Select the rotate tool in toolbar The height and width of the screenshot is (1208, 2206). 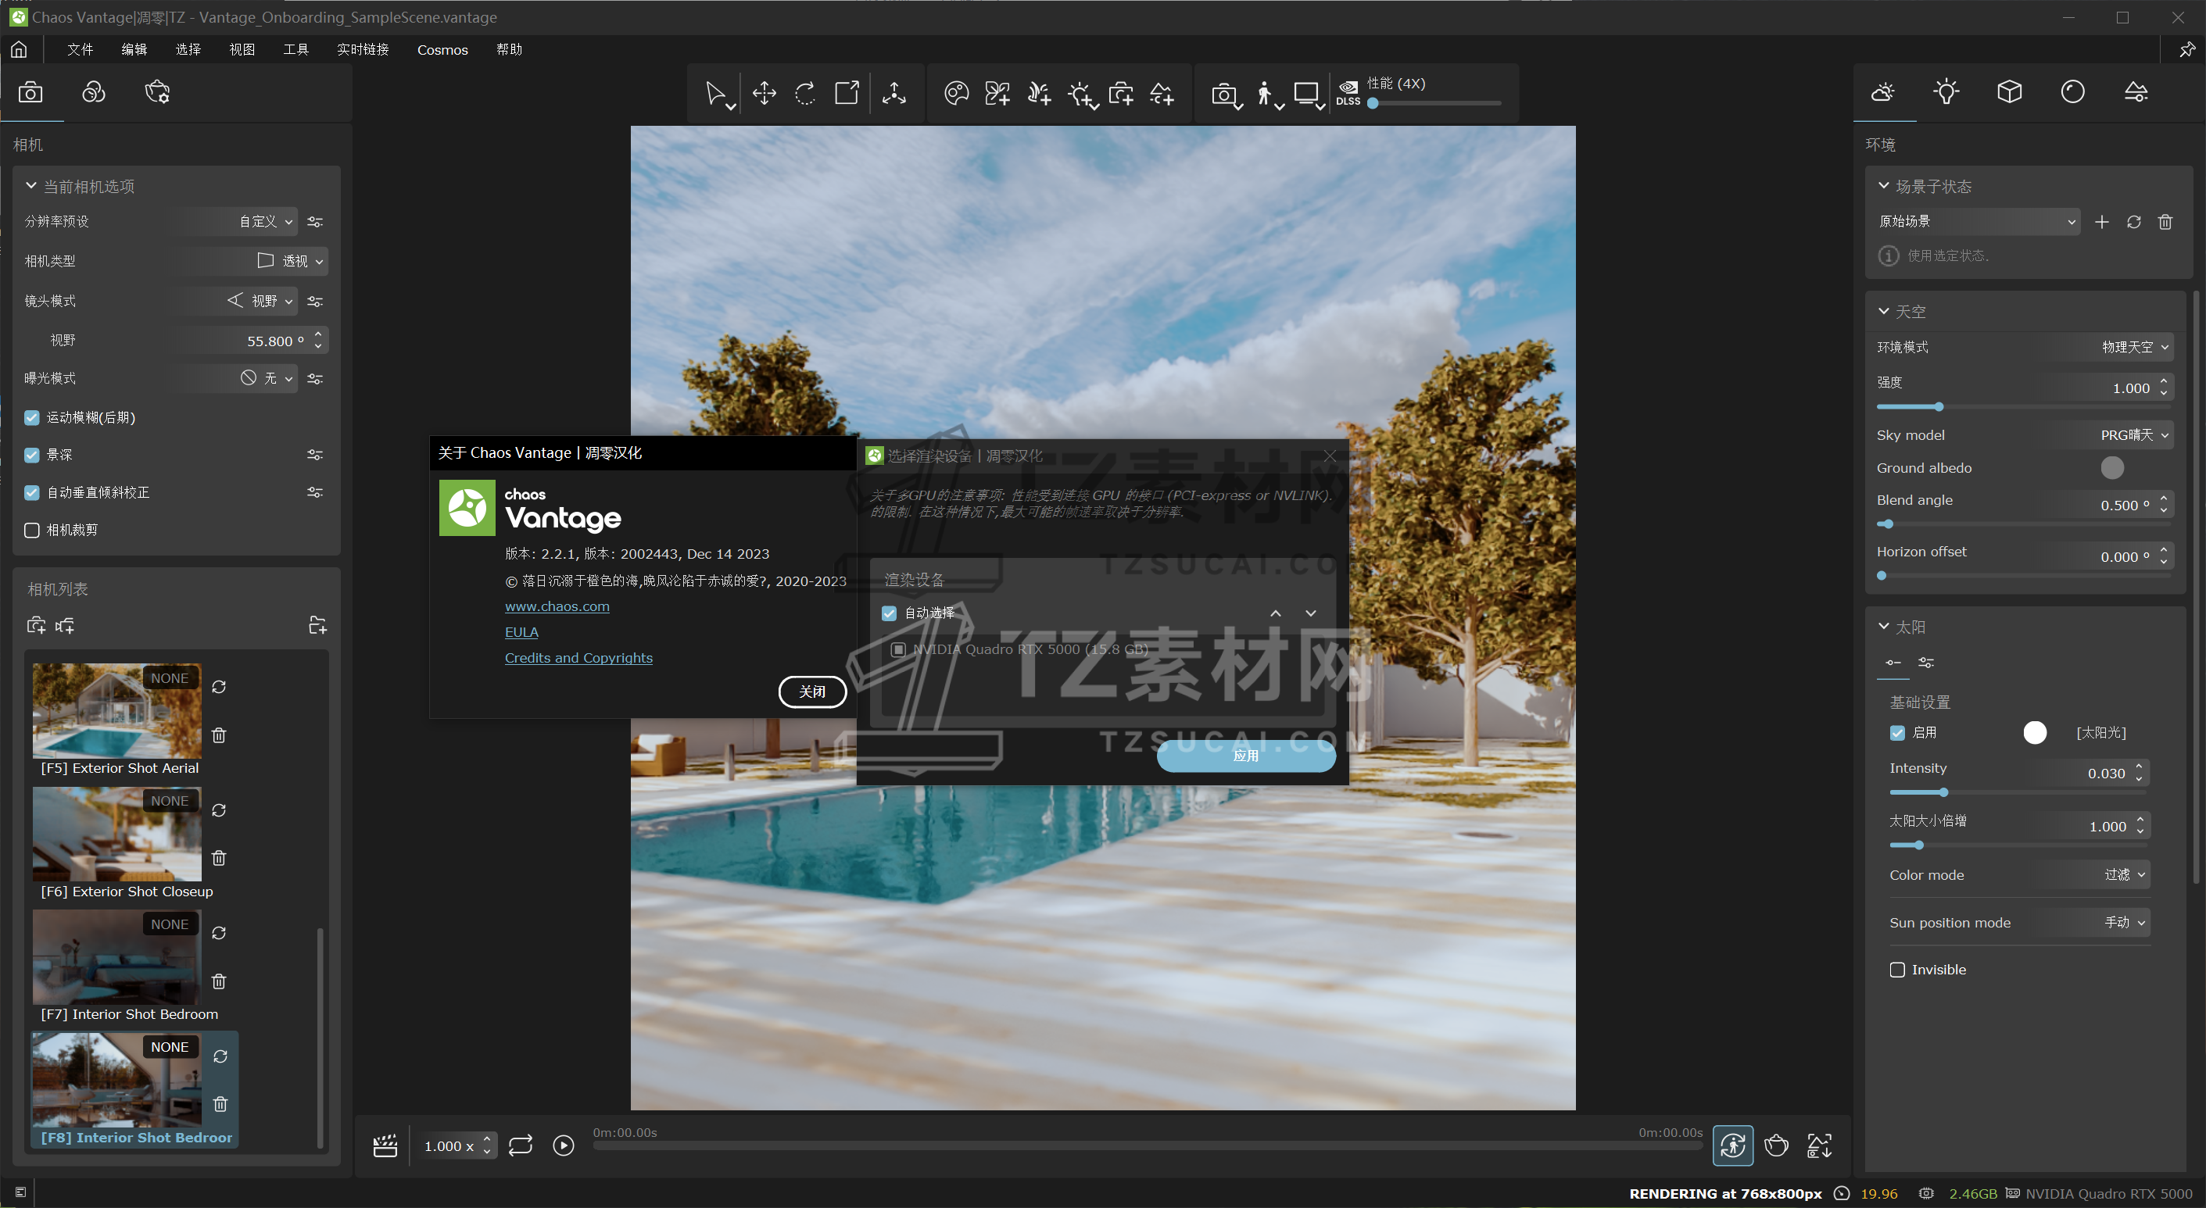(805, 92)
